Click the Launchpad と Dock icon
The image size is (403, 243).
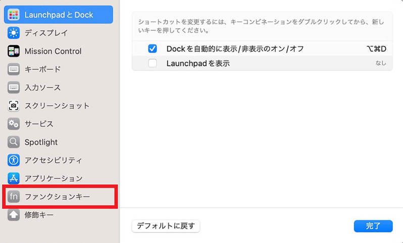tap(14, 15)
